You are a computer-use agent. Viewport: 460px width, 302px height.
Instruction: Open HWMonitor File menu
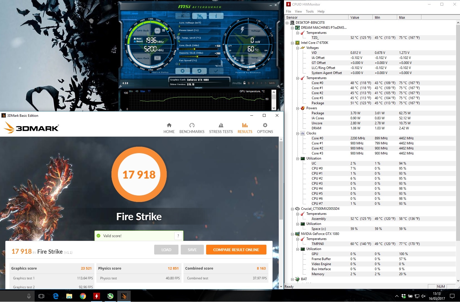289,11
